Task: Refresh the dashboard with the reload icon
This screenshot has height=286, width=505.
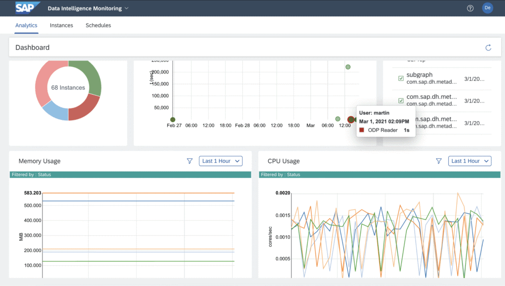Action: [x=488, y=47]
